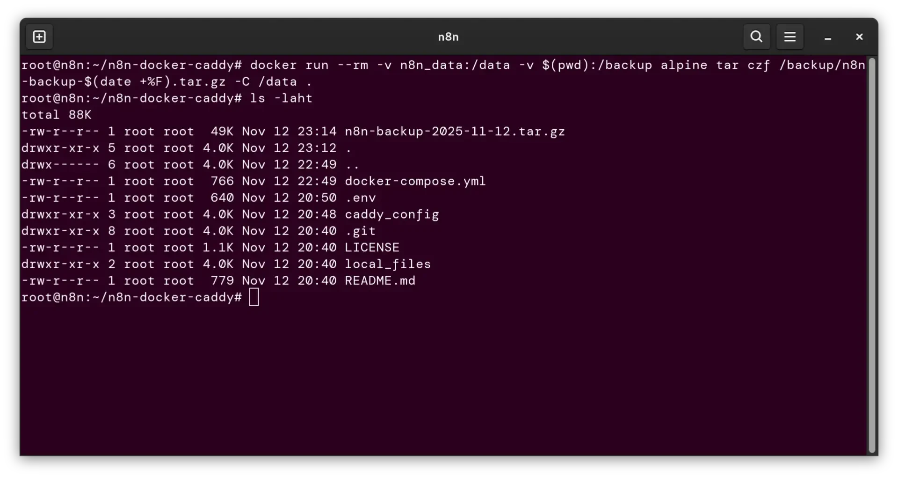Minimize the terminal window
The height and width of the screenshot is (478, 898).
pyautogui.click(x=828, y=37)
